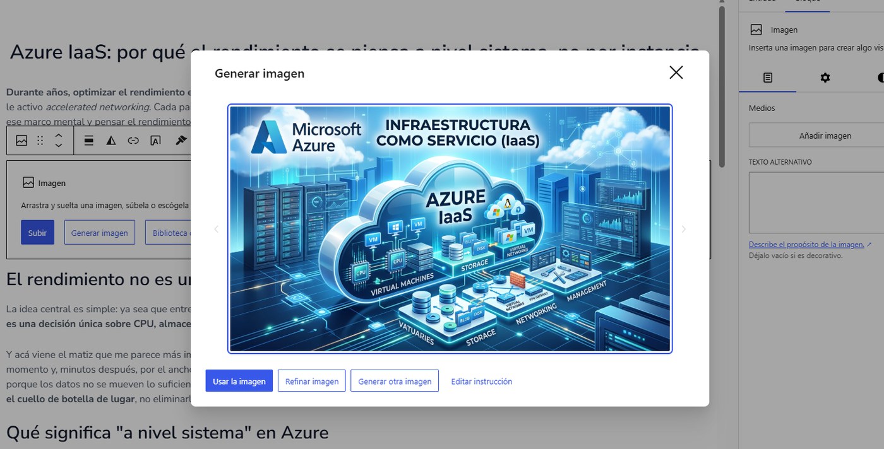Click the blue Subir upload button
This screenshot has height=449, width=884.
pyautogui.click(x=37, y=232)
